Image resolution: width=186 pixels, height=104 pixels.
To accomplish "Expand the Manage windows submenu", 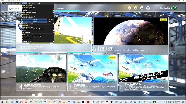I will tap(38, 9).
